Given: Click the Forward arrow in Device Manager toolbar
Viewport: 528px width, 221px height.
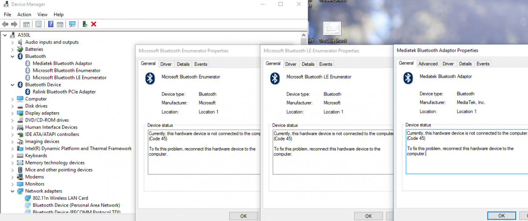Looking at the screenshot, I should pyautogui.click(x=14, y=24).
